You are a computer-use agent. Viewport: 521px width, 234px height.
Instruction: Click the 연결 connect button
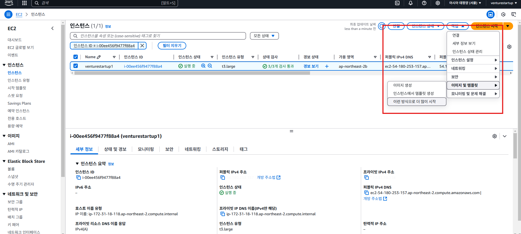tap(396, 26)
